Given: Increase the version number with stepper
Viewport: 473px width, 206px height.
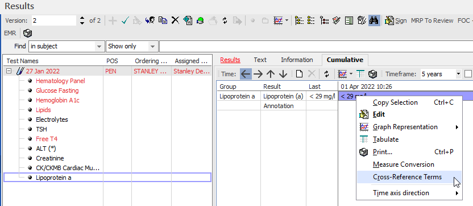Looking at the screenshot, I should coord(82,18).
